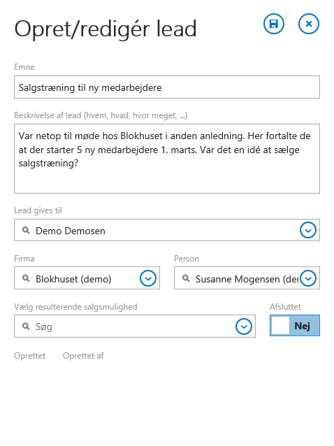The width and height of the screenshot is (334, 446).
Task: Click the magnifier icon beside Søg
Action: [x=26, y=326]
